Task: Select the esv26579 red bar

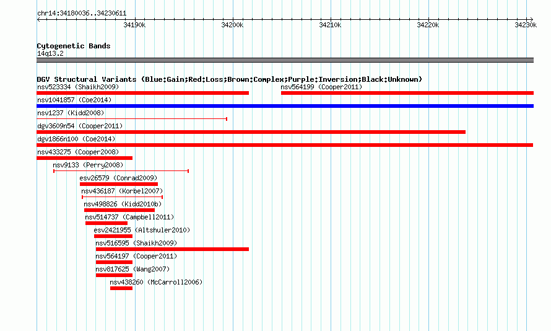Action: (119, 184)
